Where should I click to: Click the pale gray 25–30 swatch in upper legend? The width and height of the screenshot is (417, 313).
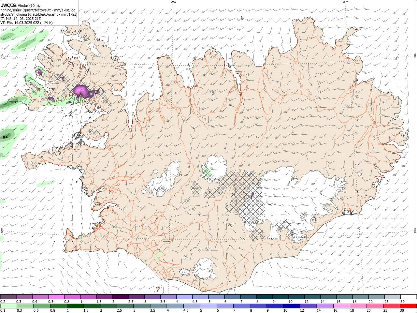(x=393, y=297)
